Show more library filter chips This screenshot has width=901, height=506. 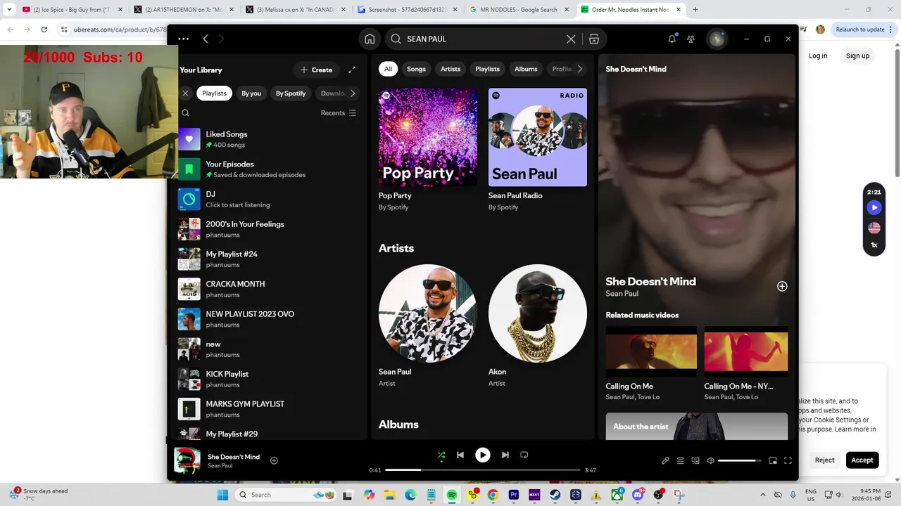click(353, 93)
